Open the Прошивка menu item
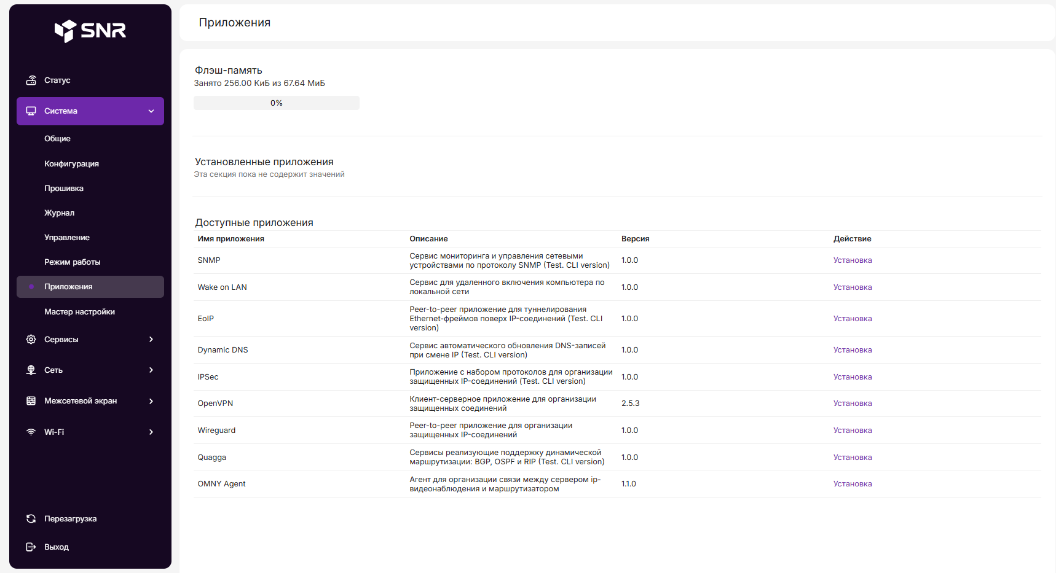 click(64, 189)
